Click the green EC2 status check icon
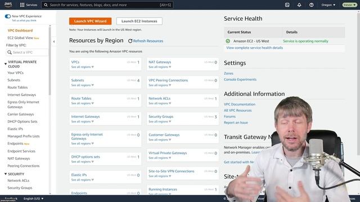 (228, 41)
